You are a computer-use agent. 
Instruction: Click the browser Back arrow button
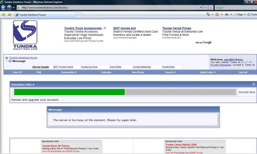[x=3, y=8]
